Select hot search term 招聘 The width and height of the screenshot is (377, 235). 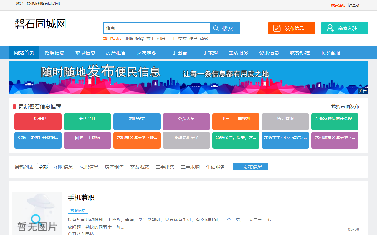pos(140,38)
